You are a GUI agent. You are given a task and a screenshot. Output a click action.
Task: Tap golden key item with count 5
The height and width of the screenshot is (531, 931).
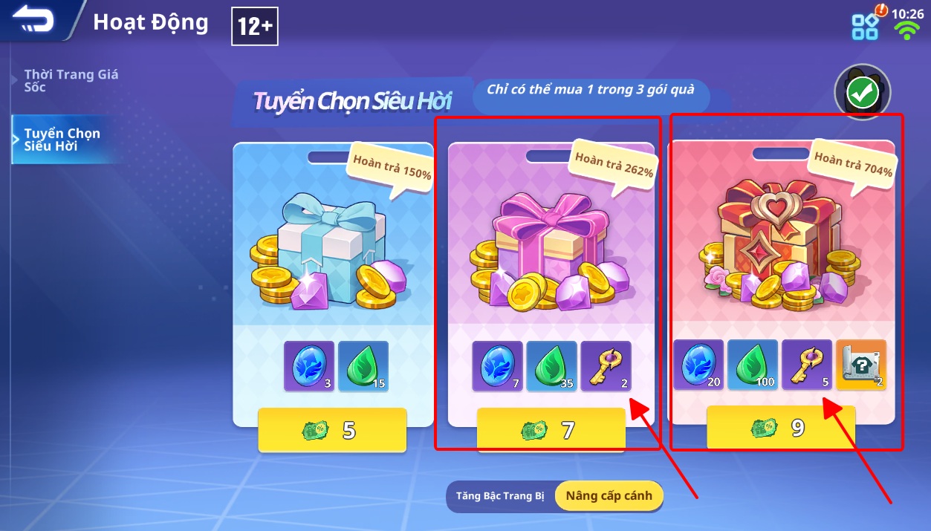click(807, 365)
